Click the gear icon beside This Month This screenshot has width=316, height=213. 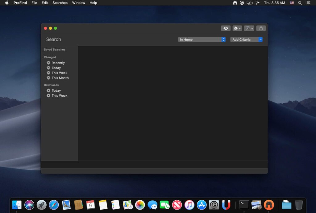48,78
